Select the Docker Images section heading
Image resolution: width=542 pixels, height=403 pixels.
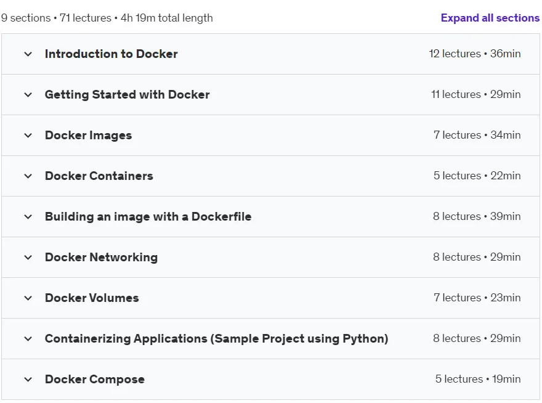[89, 135]
